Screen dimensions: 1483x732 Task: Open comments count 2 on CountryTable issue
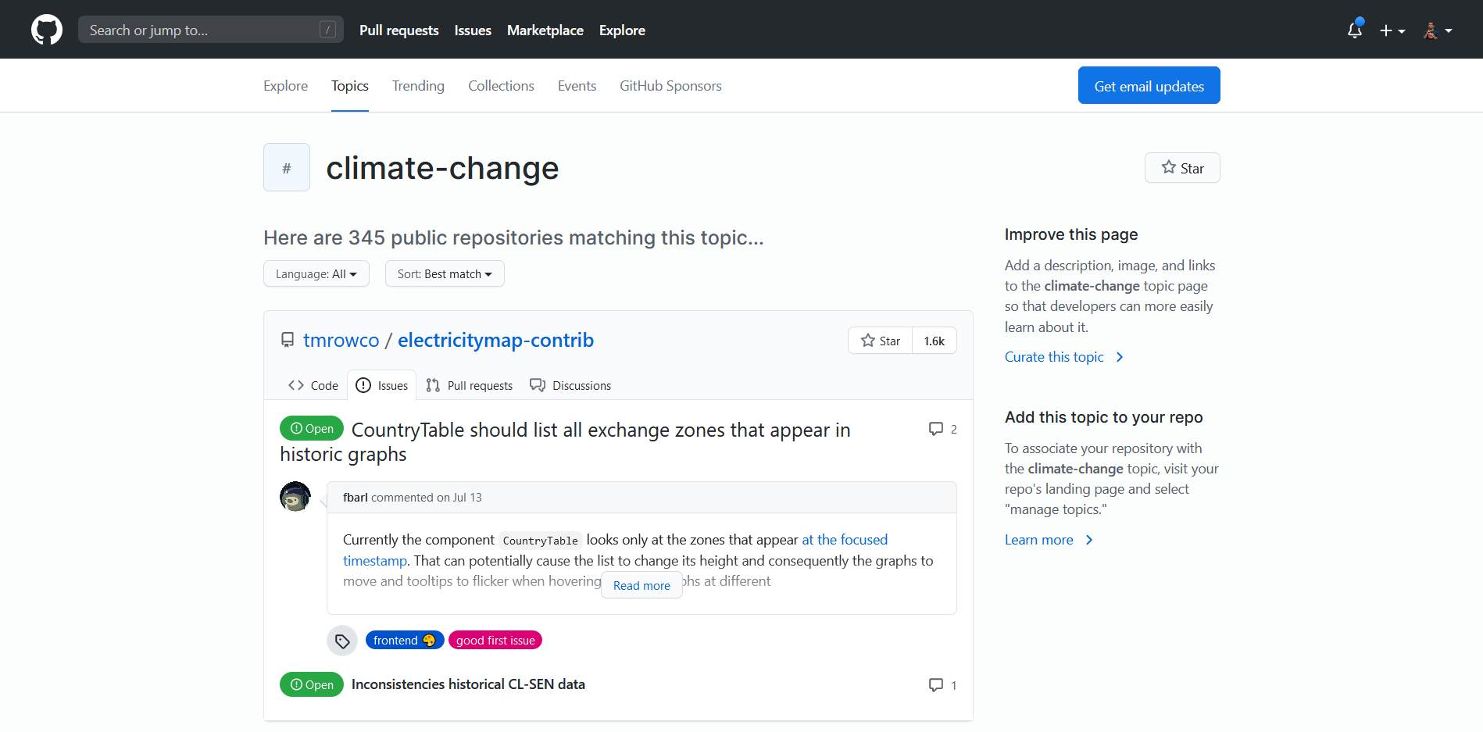[943, 429]
